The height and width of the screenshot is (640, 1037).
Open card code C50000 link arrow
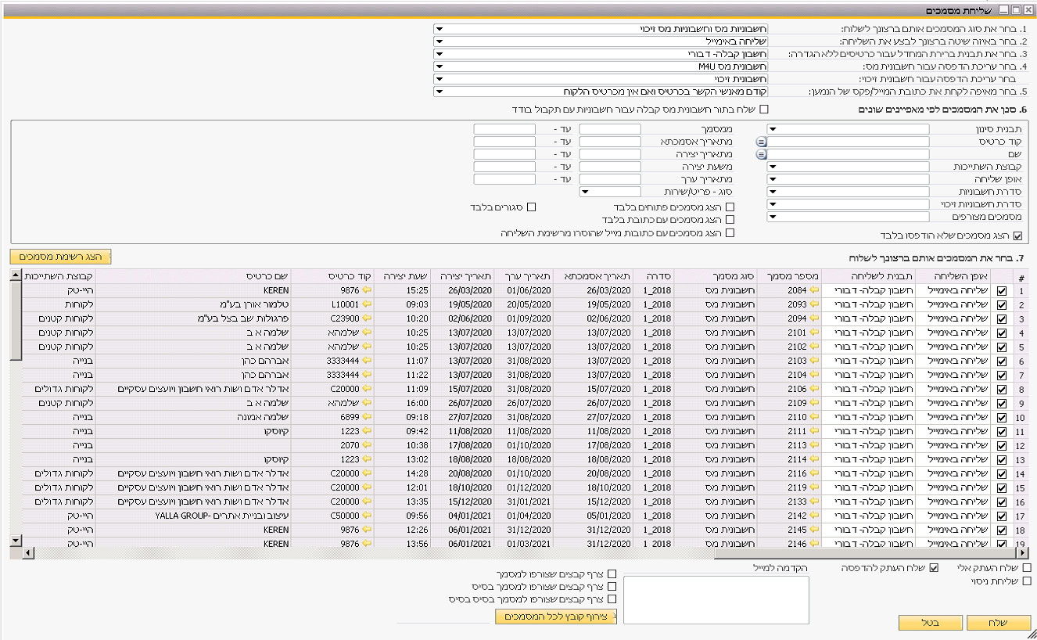[367, 516]
